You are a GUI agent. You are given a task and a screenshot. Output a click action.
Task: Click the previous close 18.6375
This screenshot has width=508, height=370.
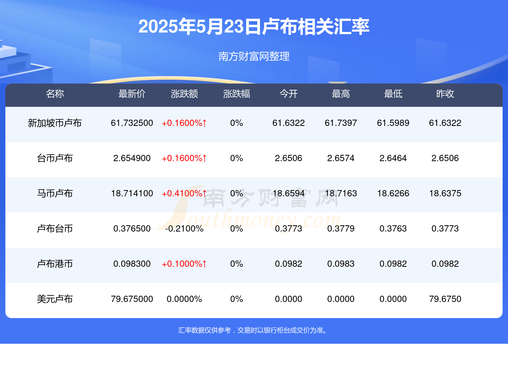tap(445, 193)
